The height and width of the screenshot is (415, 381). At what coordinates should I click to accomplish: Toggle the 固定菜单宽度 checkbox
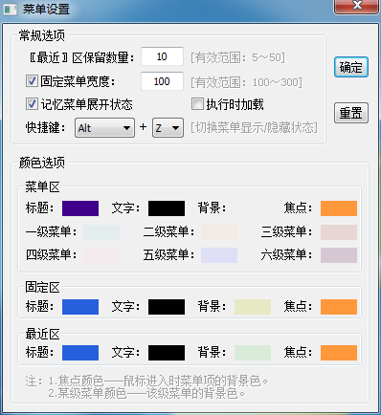(32, 81)
